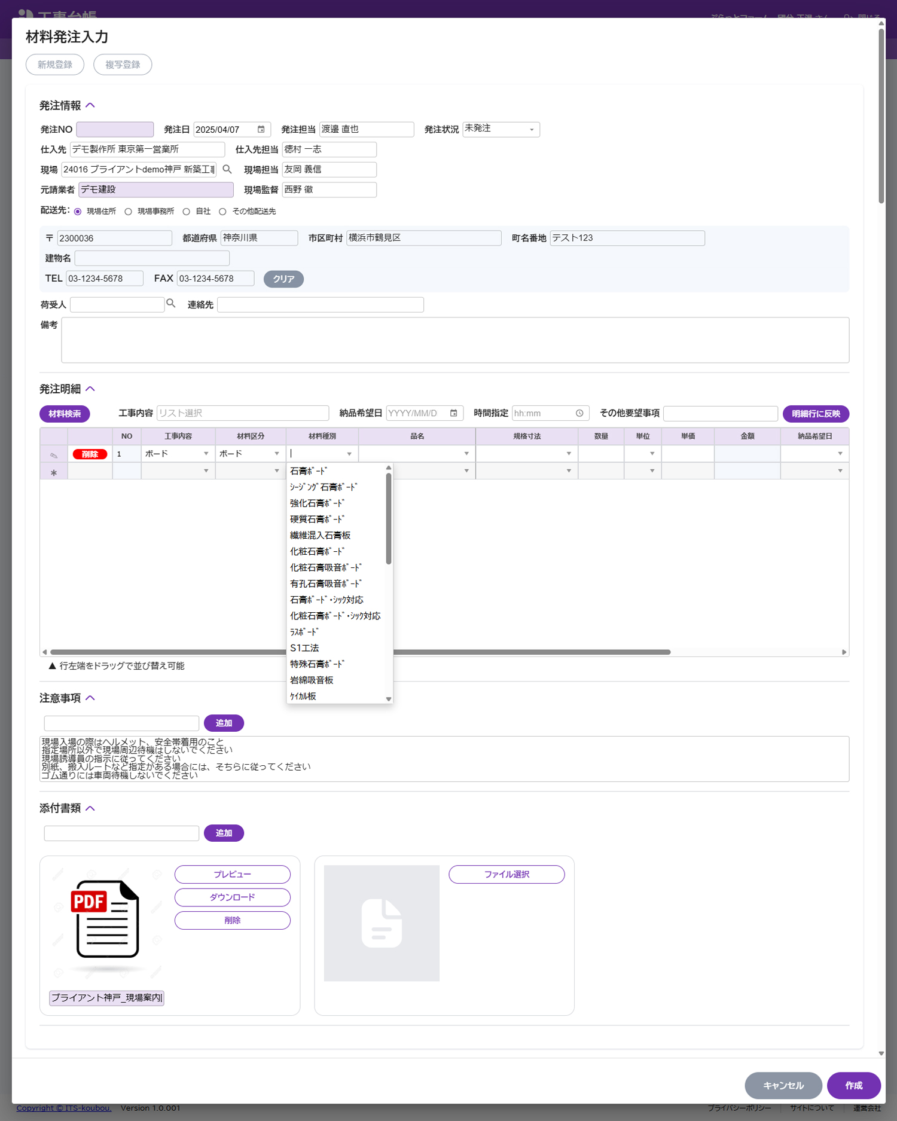Collapse the 発注情報 section
897x1121 pixels.
coord(90,105)
